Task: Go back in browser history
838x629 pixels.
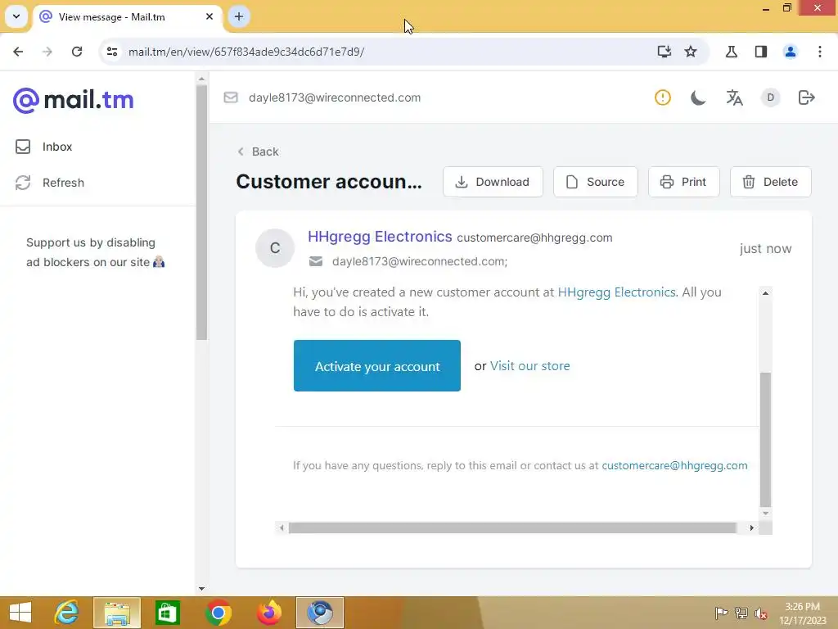Action: pos(18,52)
